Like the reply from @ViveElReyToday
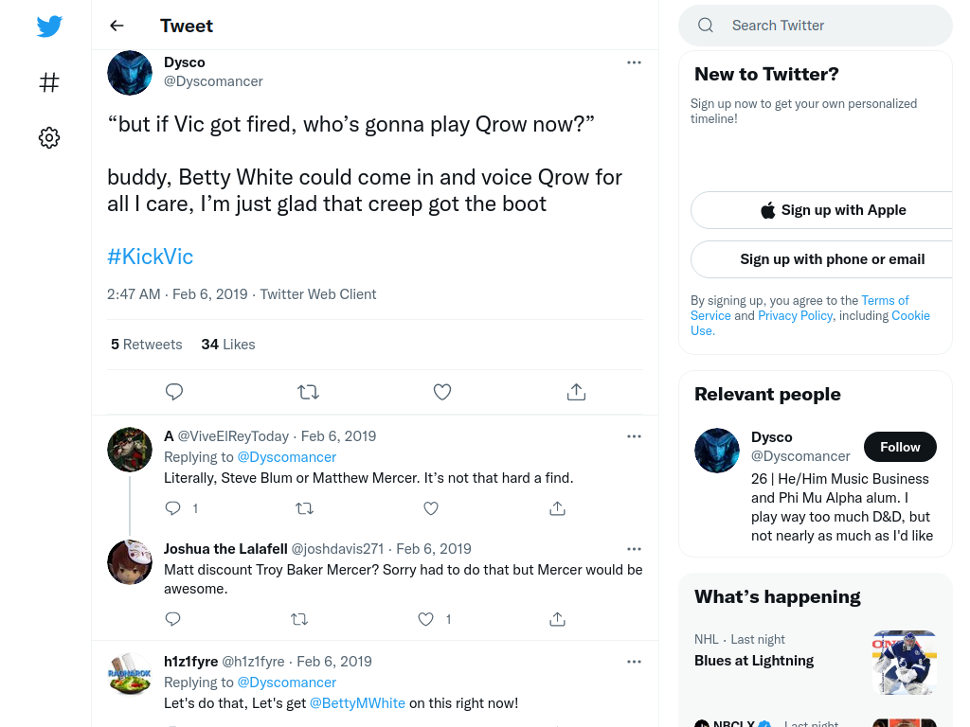 (431, 508)
